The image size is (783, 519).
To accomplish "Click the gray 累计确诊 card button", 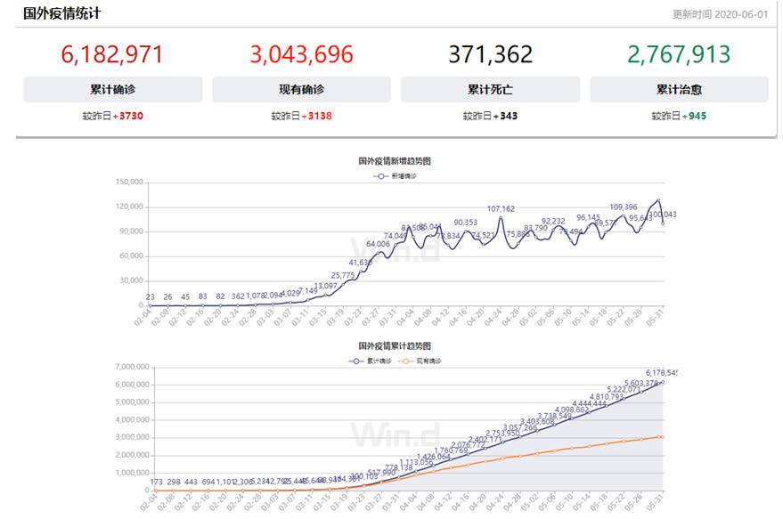I will (113, 89).
